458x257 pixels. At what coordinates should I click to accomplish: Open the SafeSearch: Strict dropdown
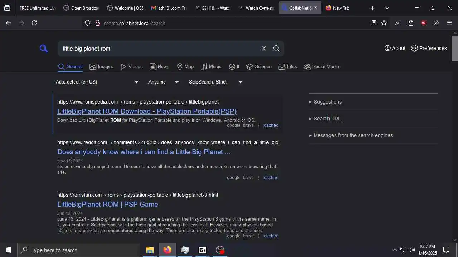216,82
